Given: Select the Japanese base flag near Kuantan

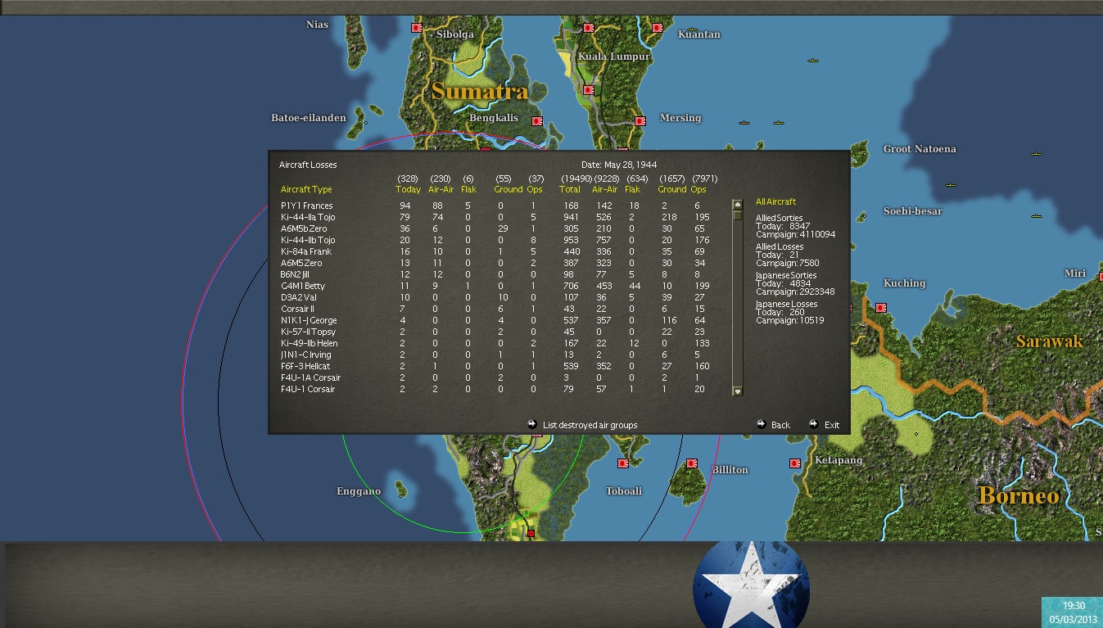Looking at the screenshot, I should point(657,28).
